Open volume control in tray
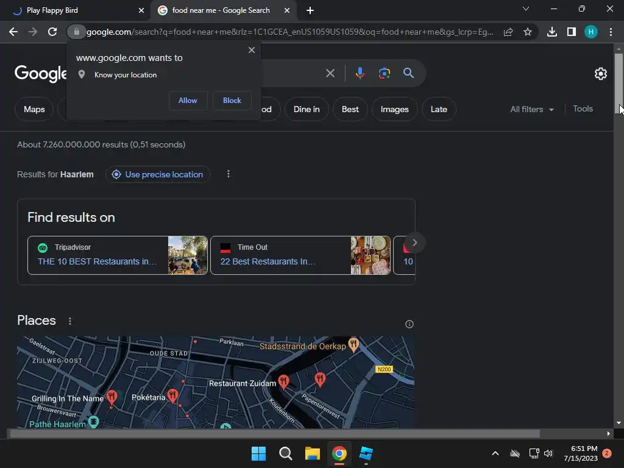The width and height of the screenshot is (624, 468). pos(548,453)
